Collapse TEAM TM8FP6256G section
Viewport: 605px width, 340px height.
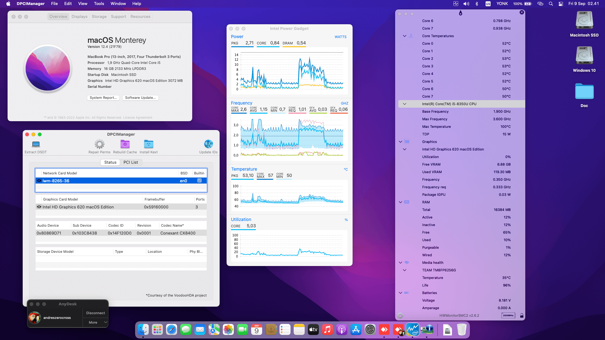405,270
